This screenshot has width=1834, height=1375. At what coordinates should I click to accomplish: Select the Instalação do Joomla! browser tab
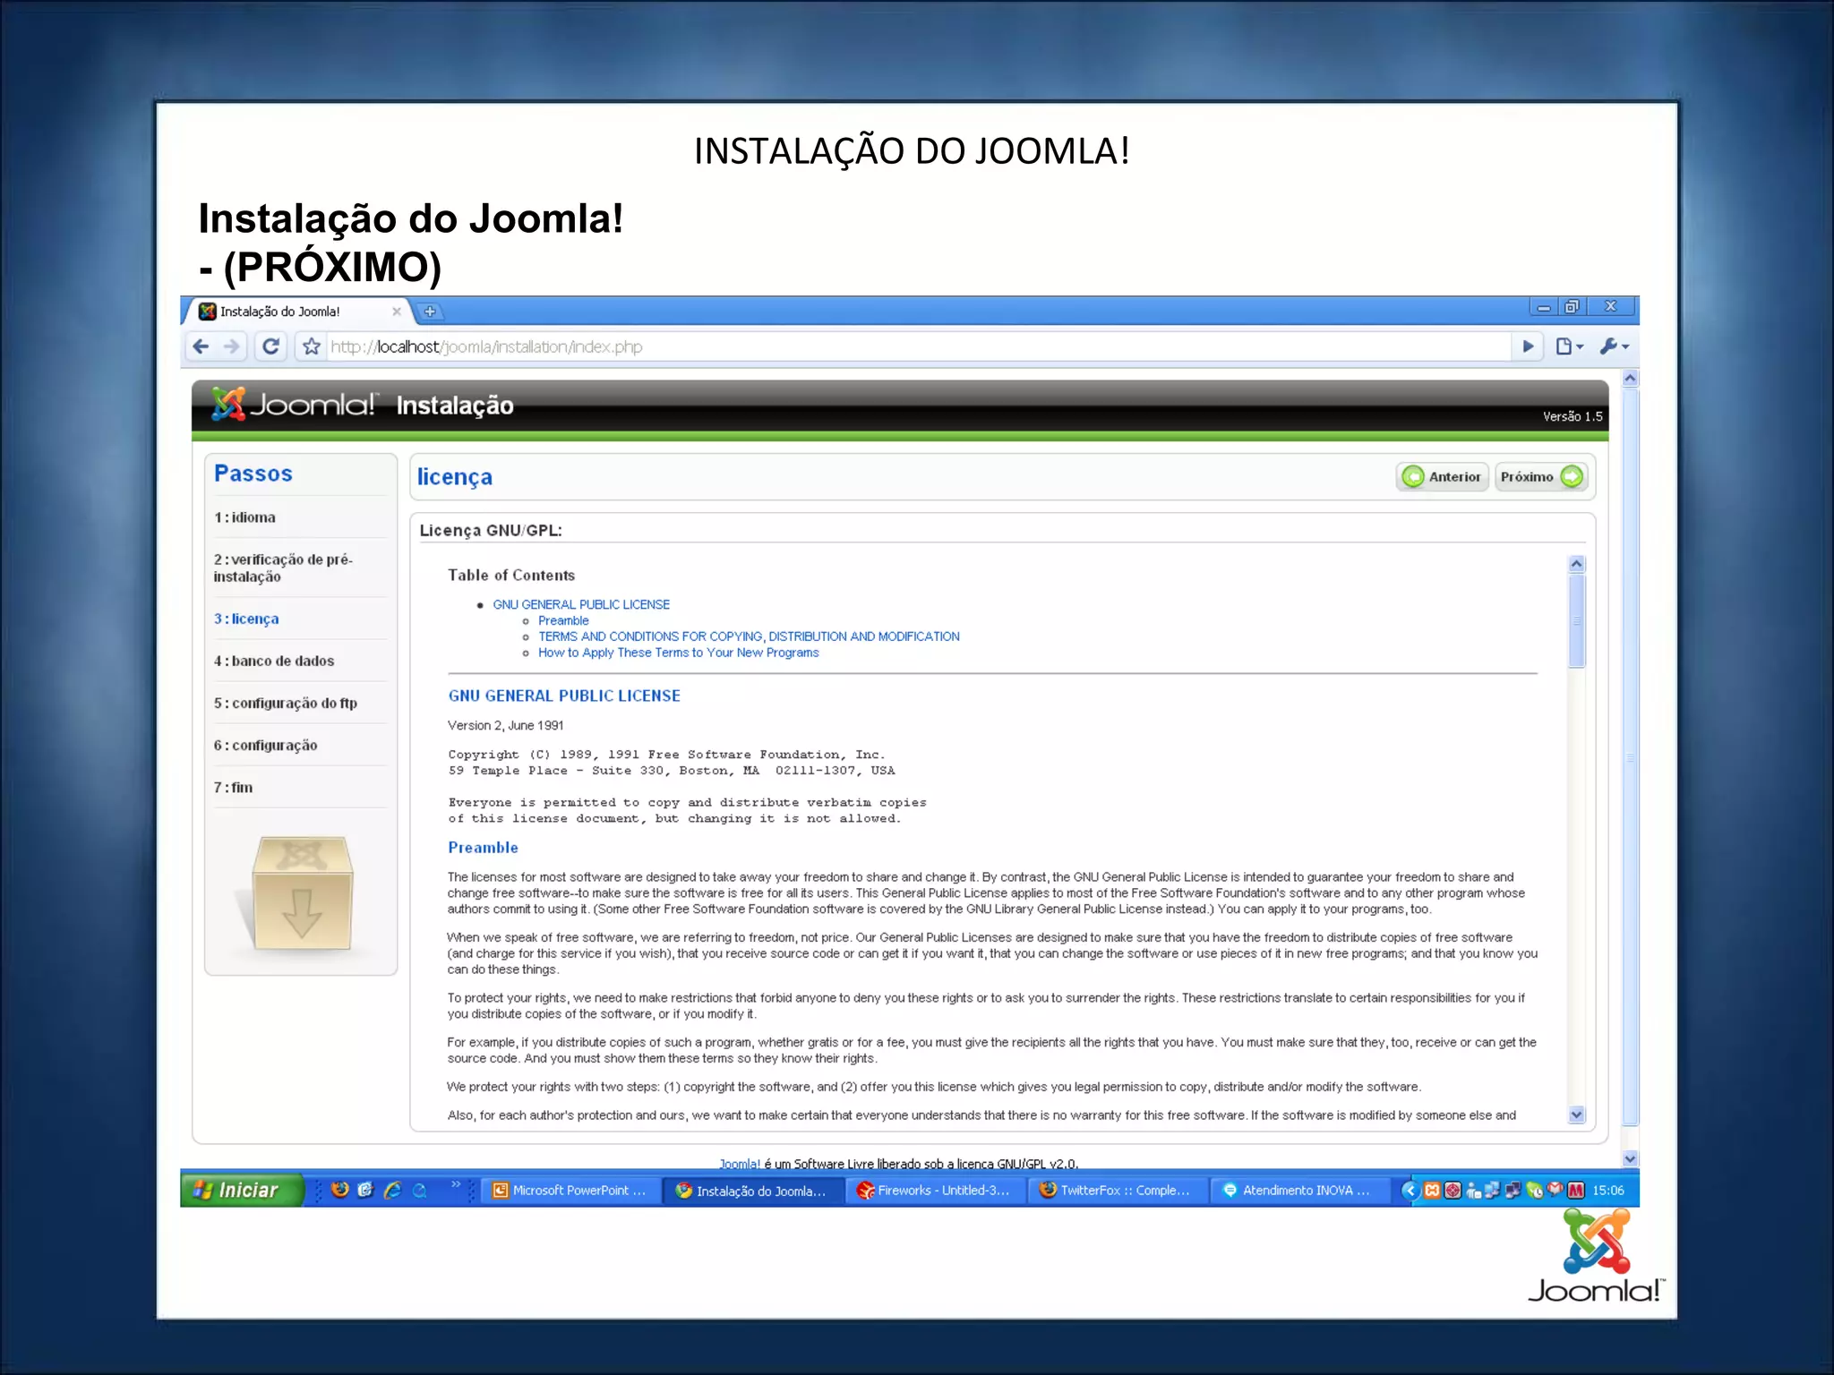296,312
